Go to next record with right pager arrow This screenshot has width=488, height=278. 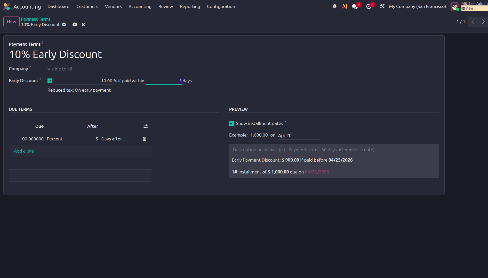click(483, 22)
